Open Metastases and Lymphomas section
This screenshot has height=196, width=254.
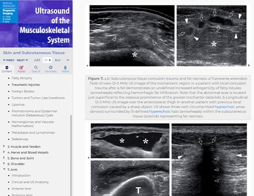pyautogui.click(x=33, y=132)
